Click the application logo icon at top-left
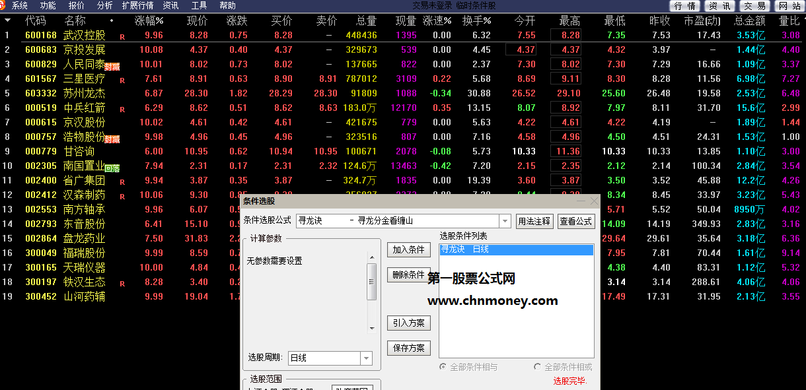The width and height of the screenshot is (806, 390). (x=3, y=5)
